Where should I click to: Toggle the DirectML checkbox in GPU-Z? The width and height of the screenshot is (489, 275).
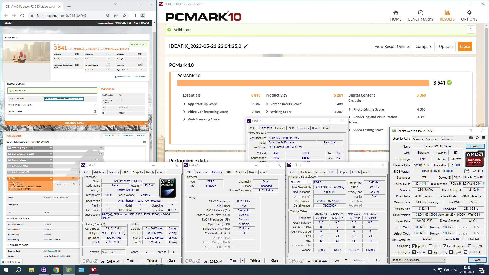pyautogui.click(x=469, y=246)
